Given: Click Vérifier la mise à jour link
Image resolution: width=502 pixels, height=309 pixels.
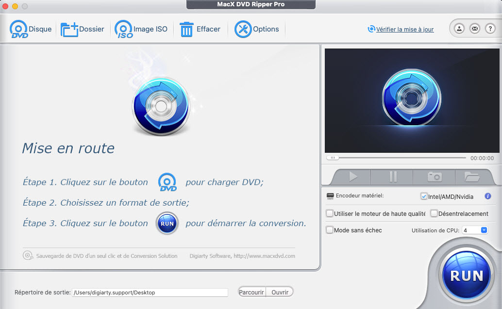Looking at the screenshot, I should coord(404,30).
